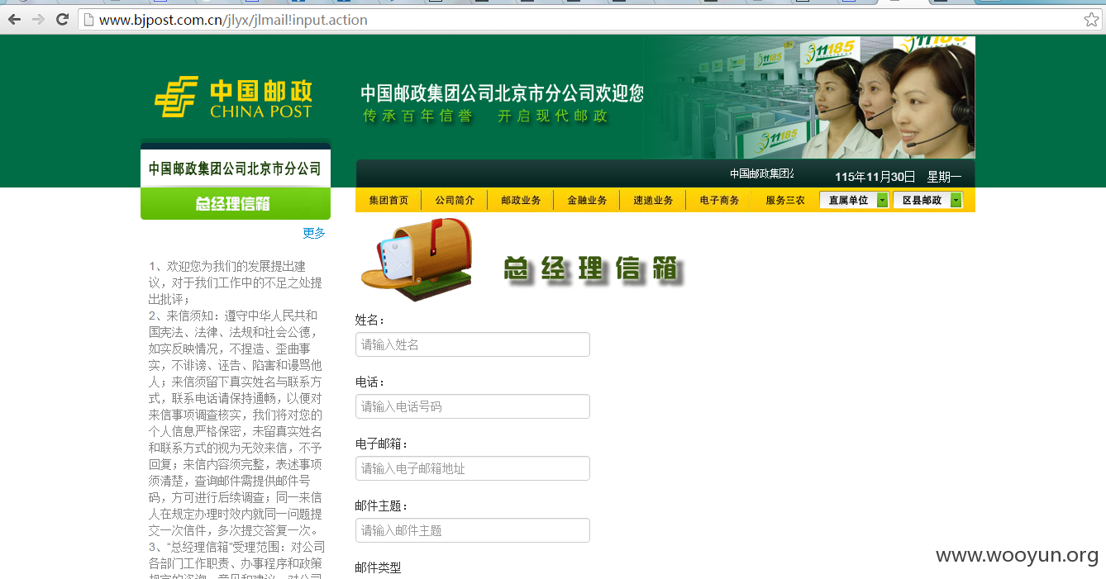The height and width of the screenshot is (579, 1106).
Task: Click the 总经理信箱 page heading
Action: tap(592, 270)
